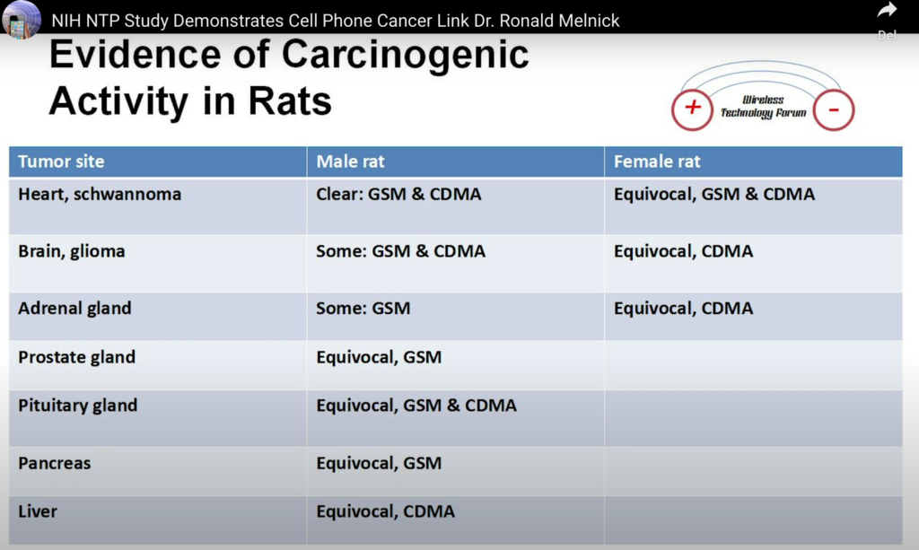Viewport: 919px width, 550px height.
Task: Click the Pituitary gland row label
Action: tap(77, 406)
